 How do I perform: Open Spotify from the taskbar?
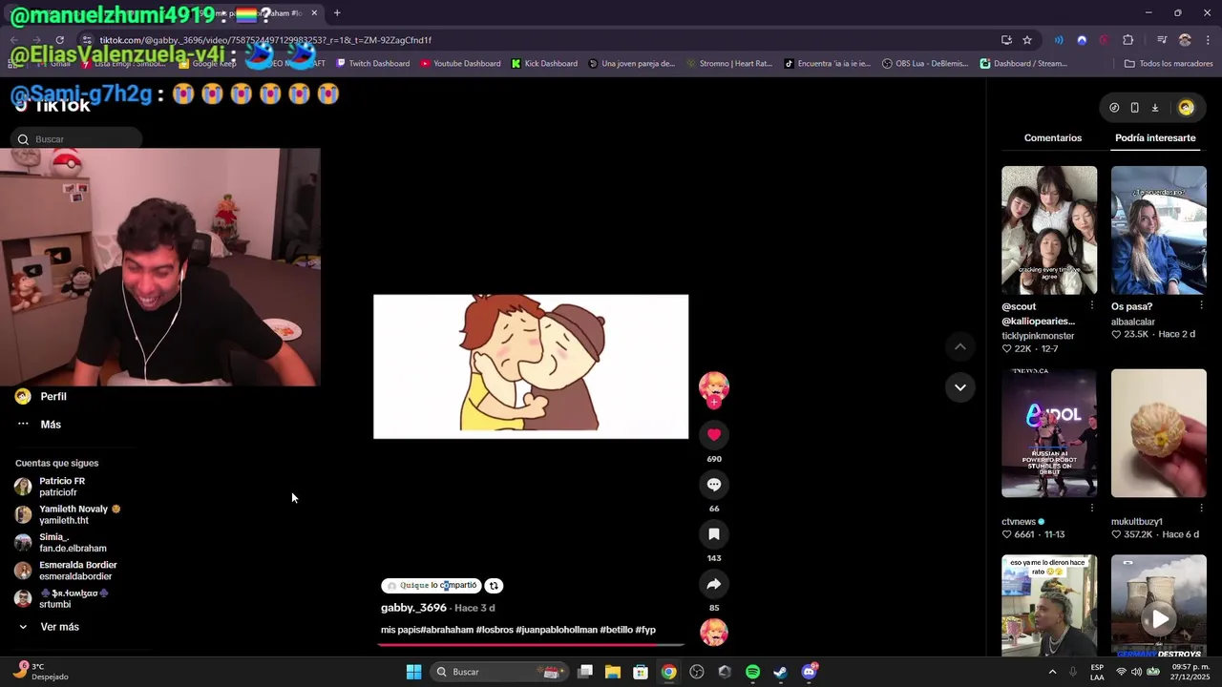pos(752,672)
